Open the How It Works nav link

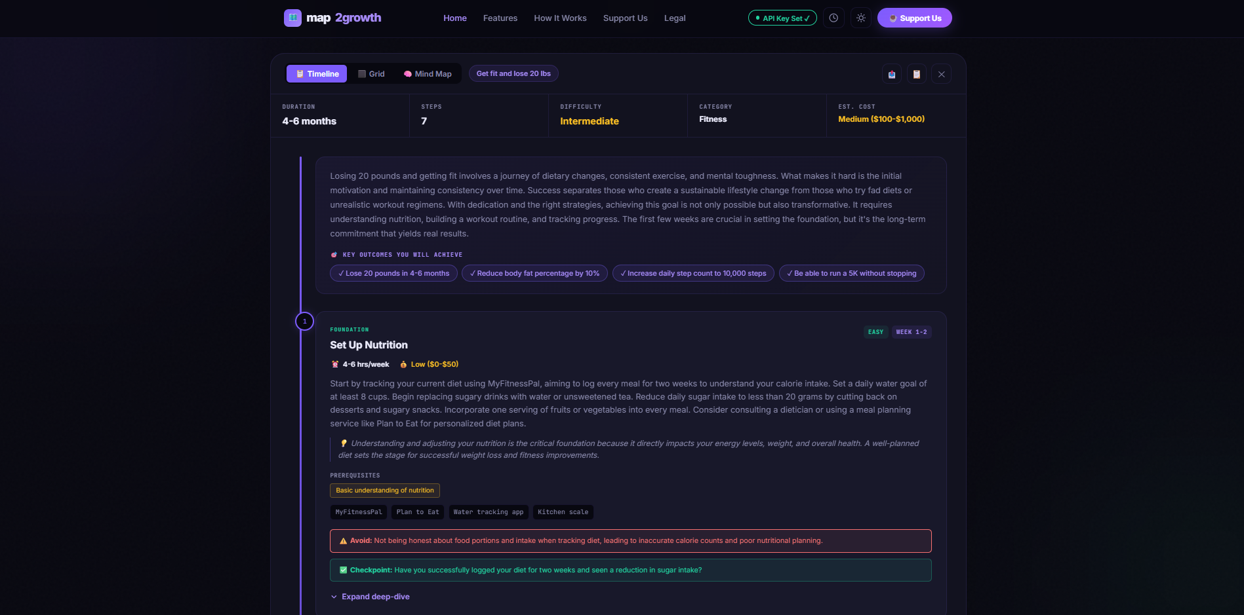560,18
